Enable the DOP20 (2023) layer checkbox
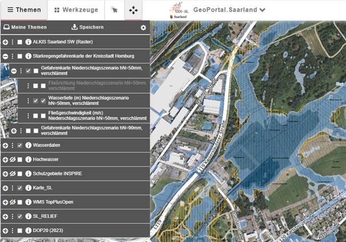 pyautogui.click(x=20, y=231)
